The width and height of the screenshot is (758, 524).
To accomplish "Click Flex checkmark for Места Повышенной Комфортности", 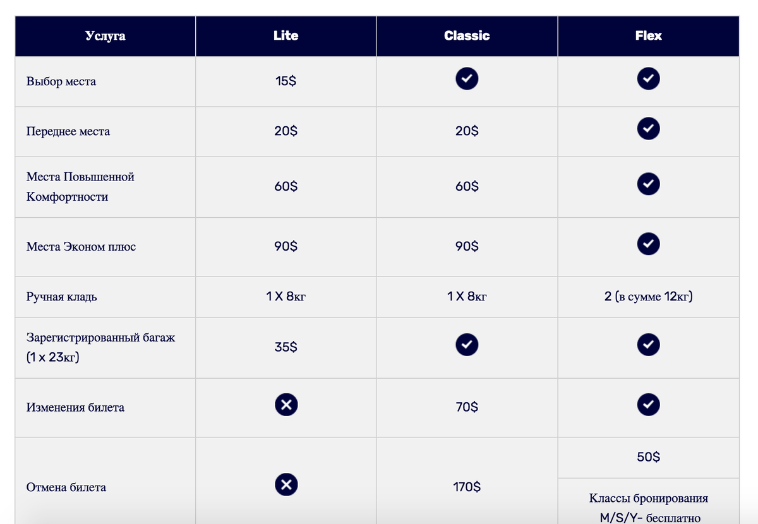I will click(648, 184).
